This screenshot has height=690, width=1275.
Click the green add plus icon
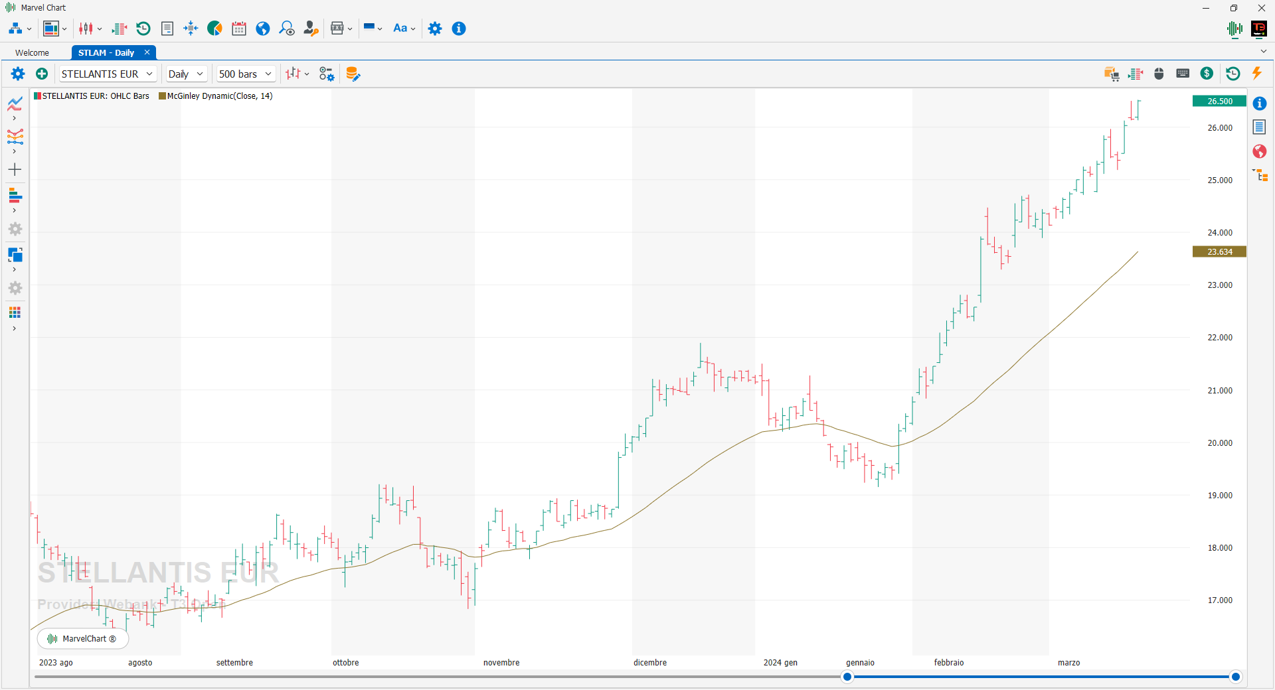[x=42, y=74]
